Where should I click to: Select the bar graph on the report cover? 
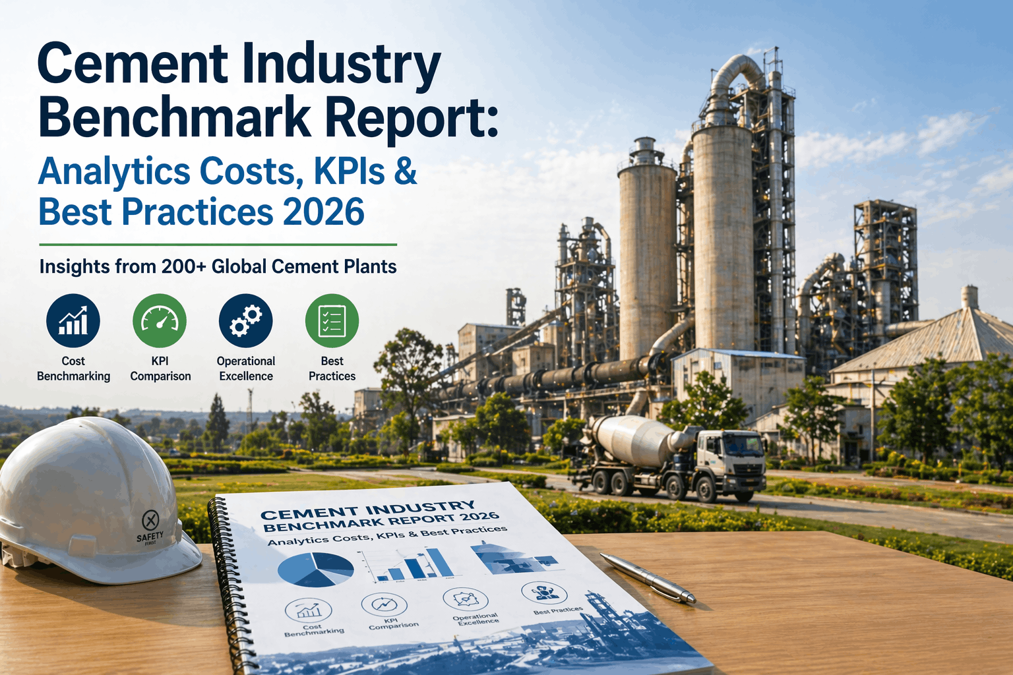pos(407,566)
